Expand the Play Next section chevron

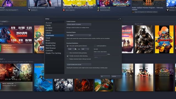(x=5, y=59)
